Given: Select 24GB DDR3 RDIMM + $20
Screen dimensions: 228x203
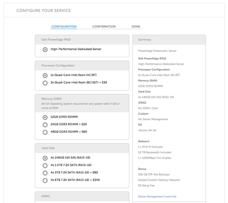Looking at the screenshot, I should 45,125.
